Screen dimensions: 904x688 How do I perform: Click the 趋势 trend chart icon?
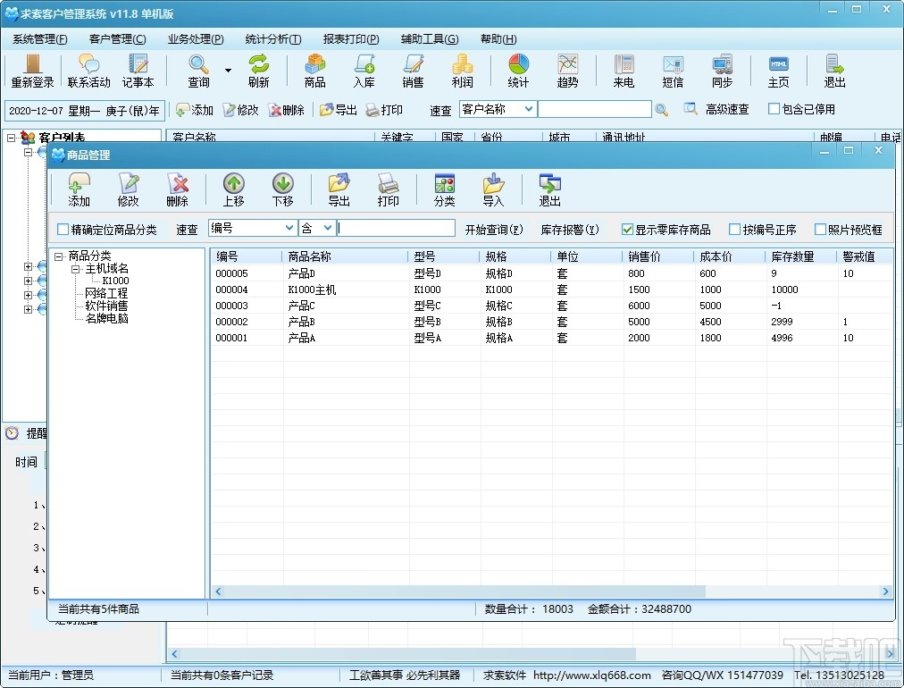coord(567,71)
